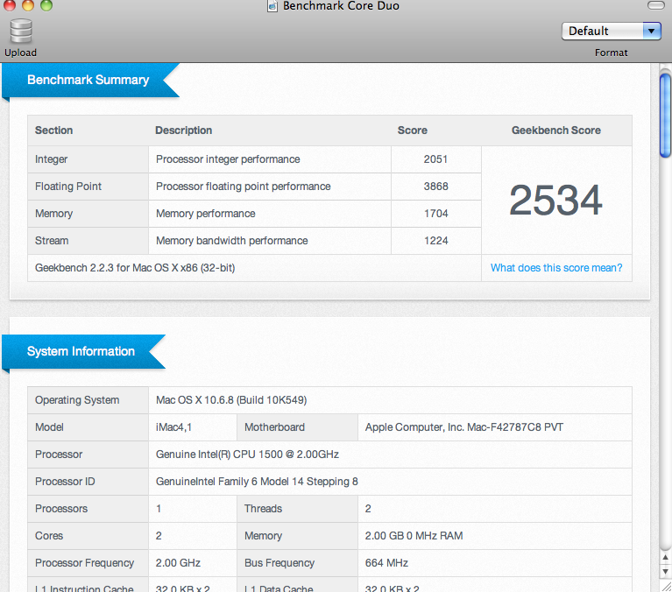This screenshot has height=592, width=672.
Task: Click the Geekbench 2.2.3 version text
Action: (135, 268)
